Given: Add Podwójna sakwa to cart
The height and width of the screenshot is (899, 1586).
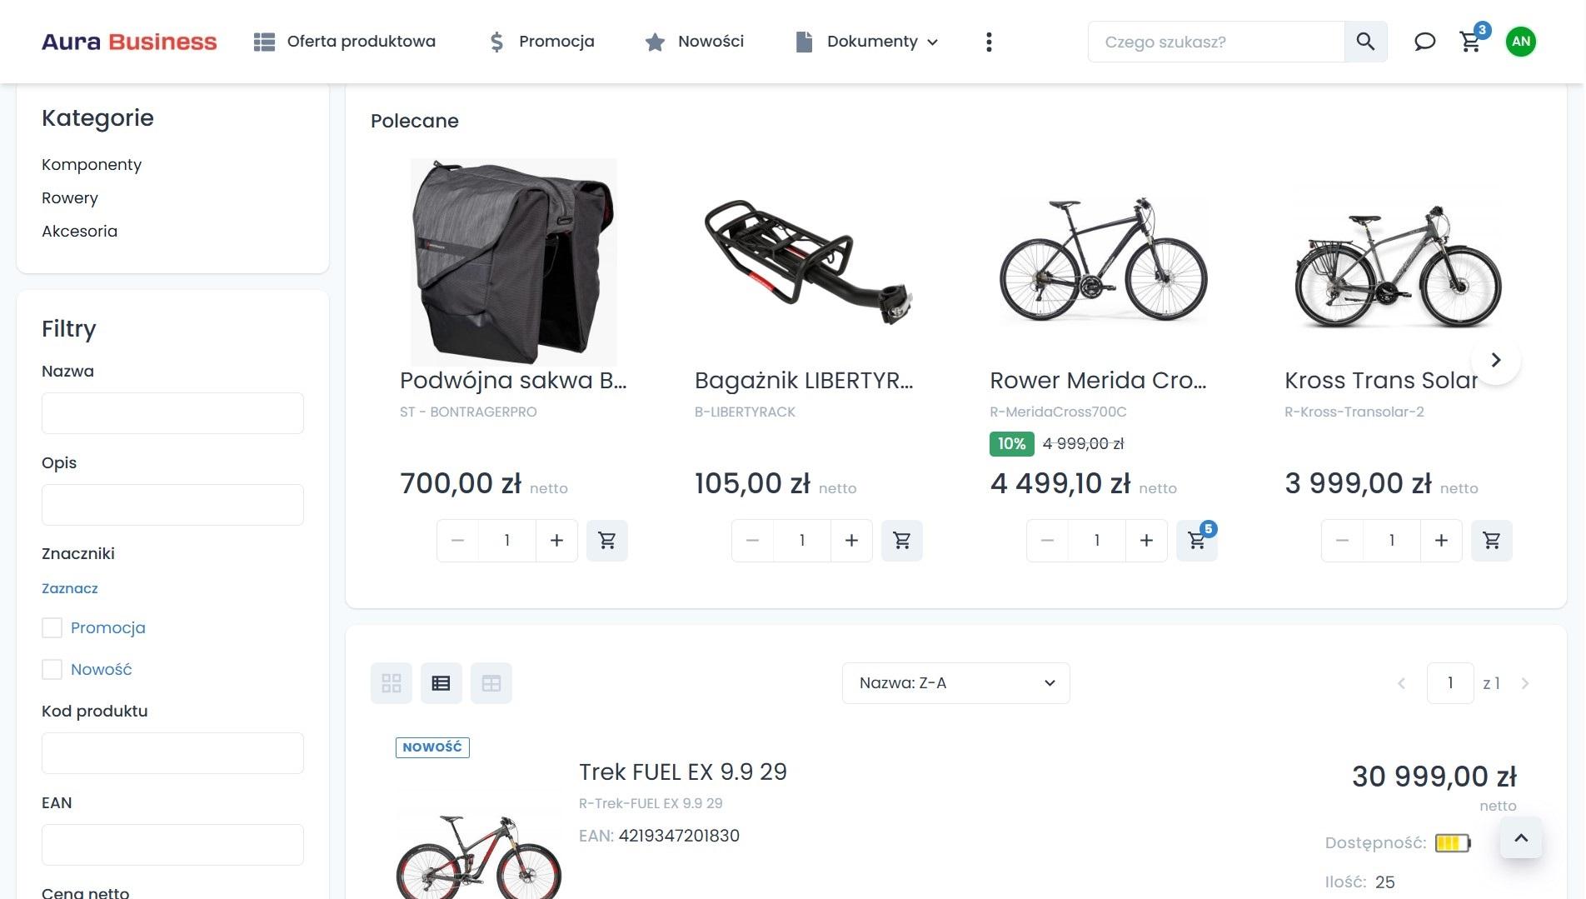Looking at the screenshot, I should click(607, 541).
